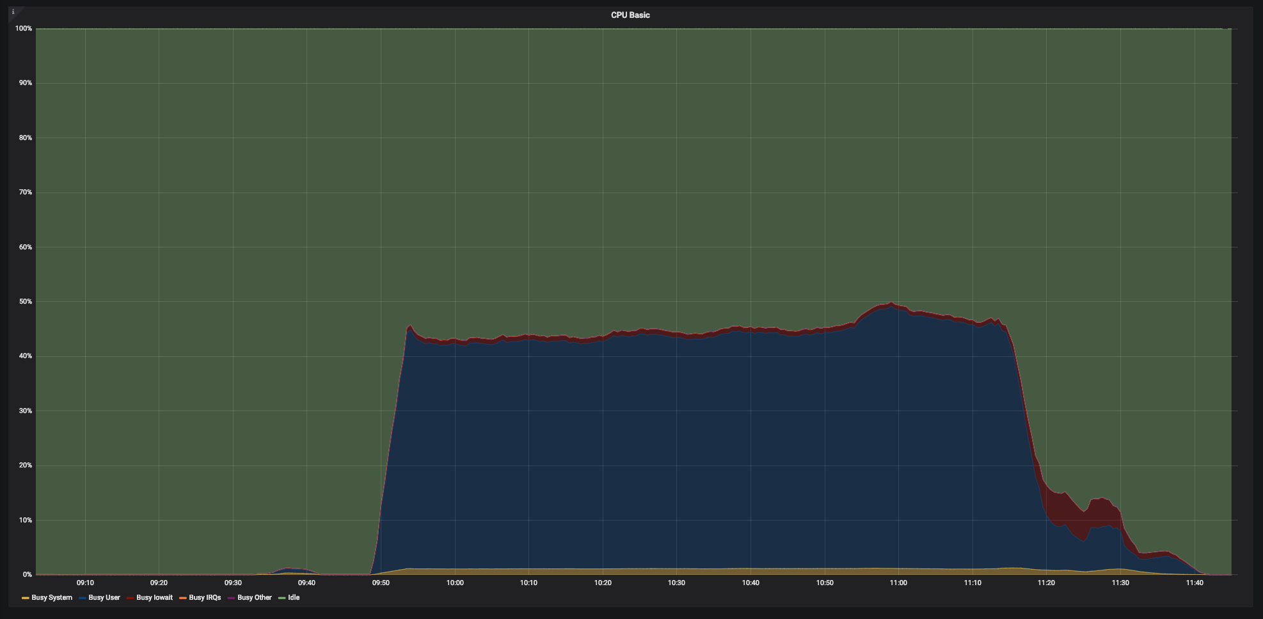Viewport: 1263px width, 619px height.
Task: Isolate the Busy IRQs series label
Action: (x=205, y=598)
